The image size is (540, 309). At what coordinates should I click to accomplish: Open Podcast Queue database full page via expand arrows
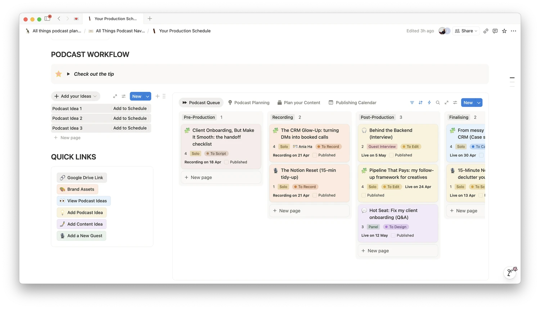[446, 103]
